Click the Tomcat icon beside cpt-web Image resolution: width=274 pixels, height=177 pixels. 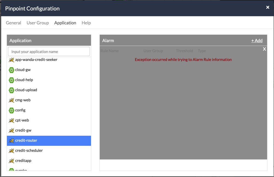point(11,120)
